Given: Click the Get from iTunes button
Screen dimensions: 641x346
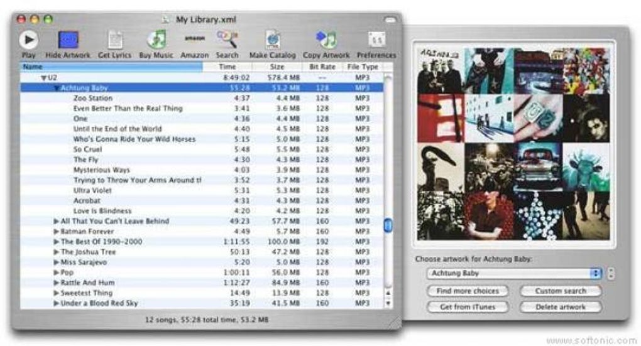Looking at the screenshot, I should click(x=468, y=307).
